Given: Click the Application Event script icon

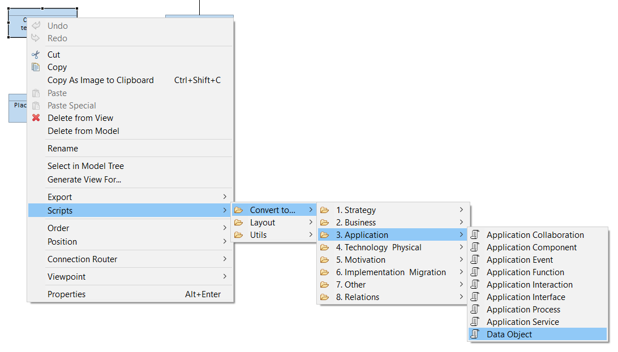Looking at the screenshot, I should coord(475,259).
